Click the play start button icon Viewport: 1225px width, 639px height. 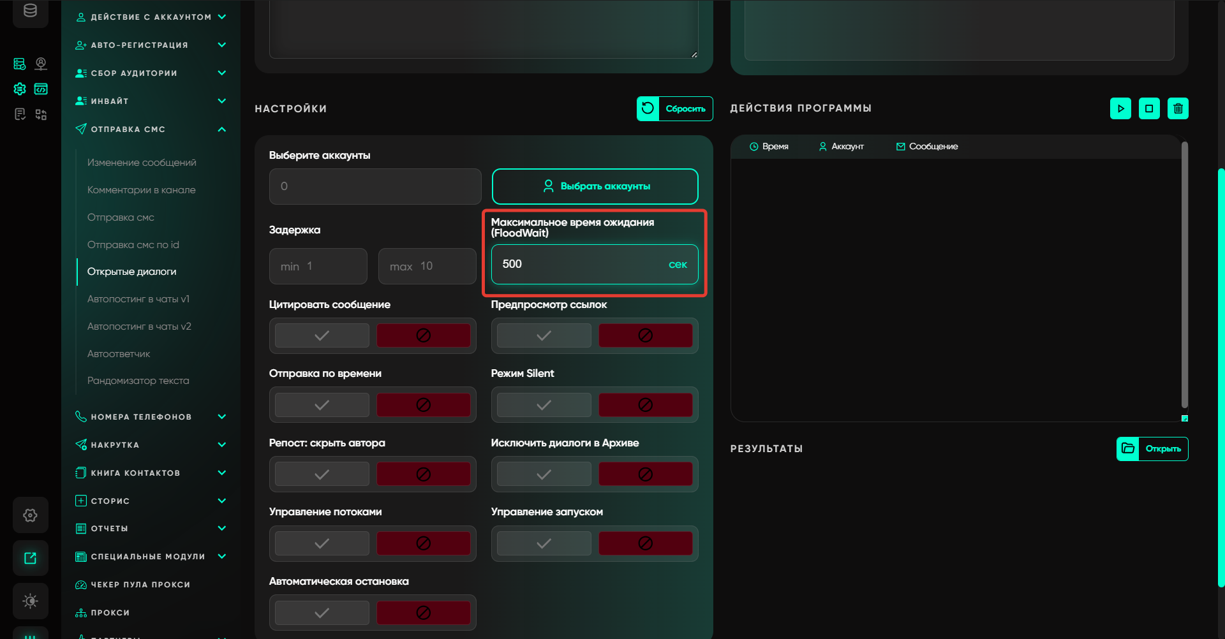[x=1120, y=108]
